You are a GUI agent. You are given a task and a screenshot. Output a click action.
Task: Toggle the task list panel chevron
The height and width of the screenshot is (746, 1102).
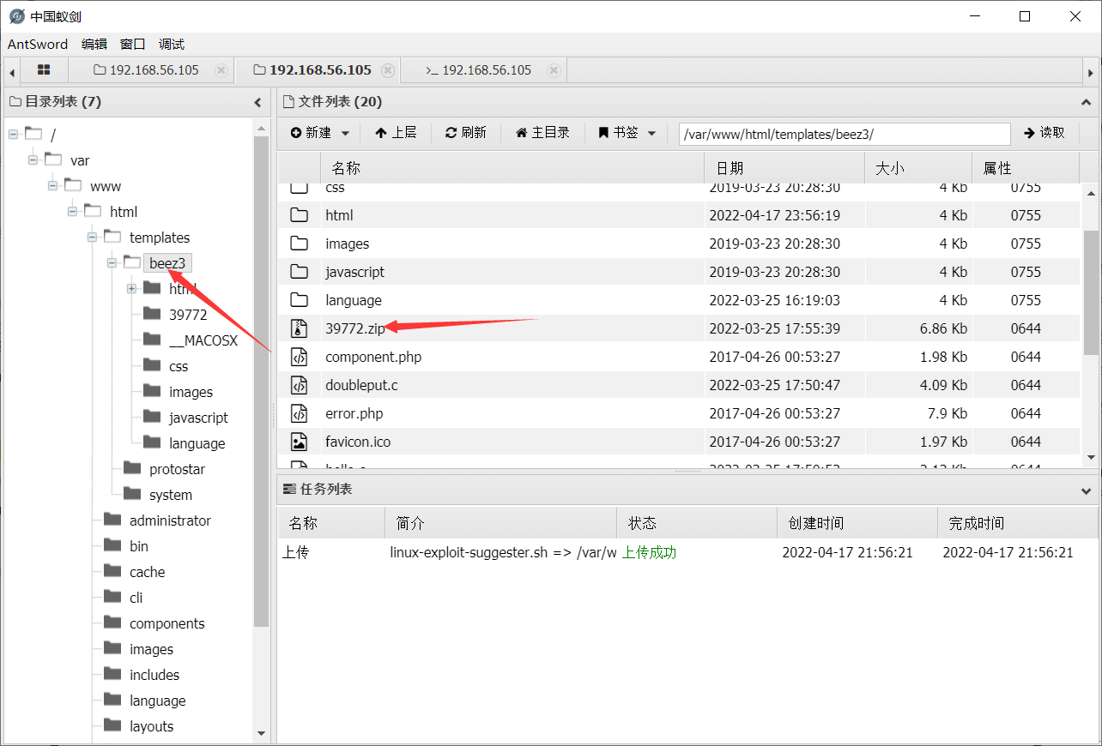pyautogui.click(x=1085, y=490)
